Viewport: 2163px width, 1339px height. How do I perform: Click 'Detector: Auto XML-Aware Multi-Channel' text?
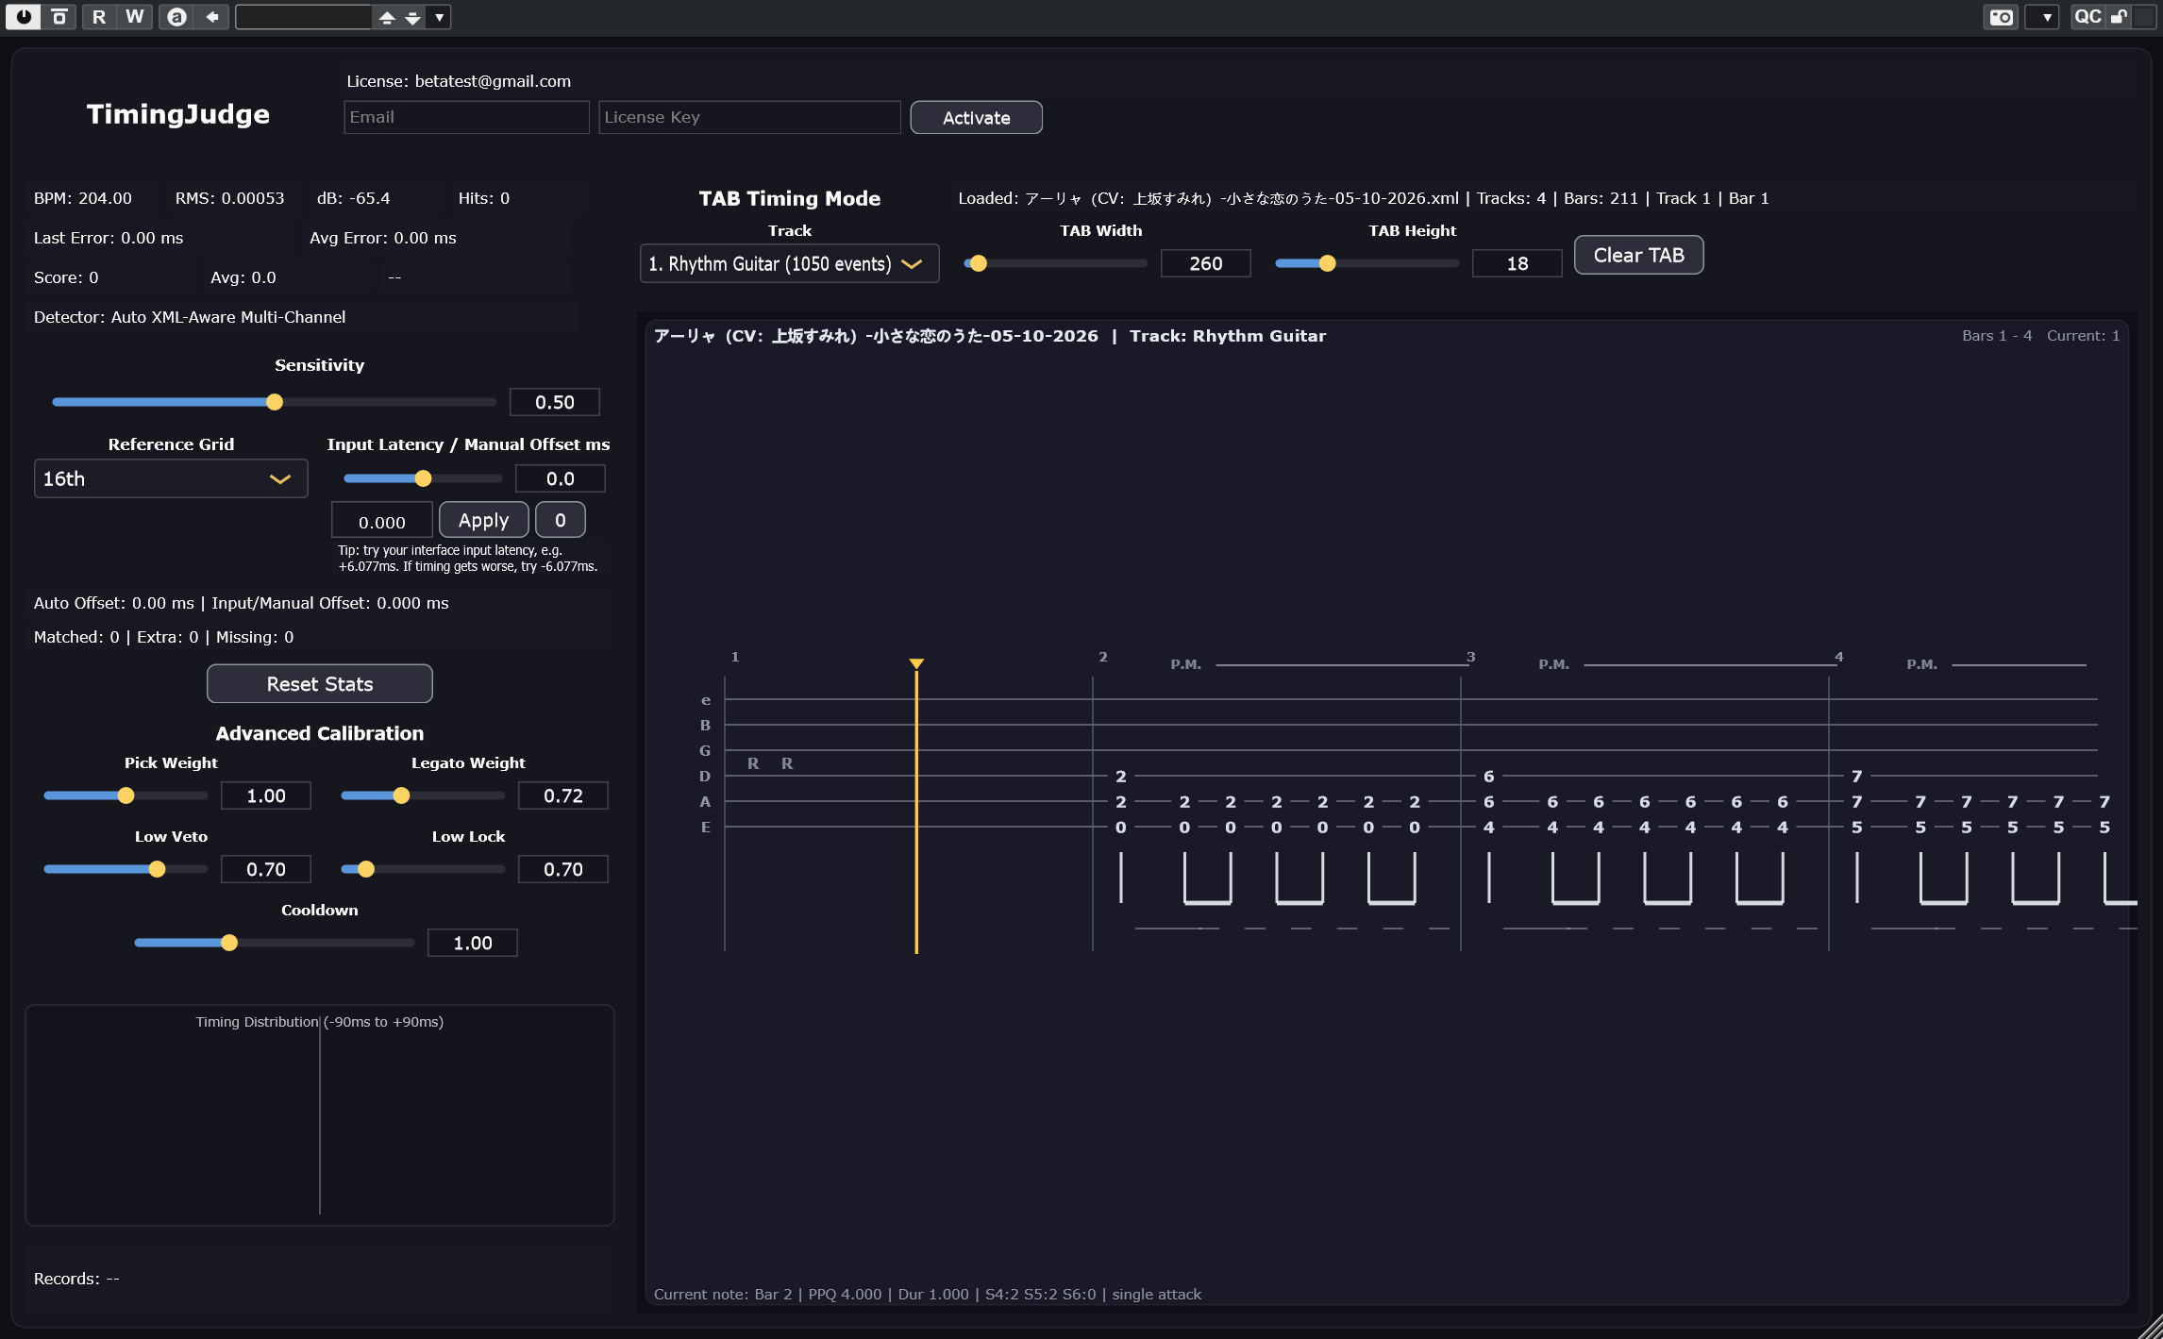click(190, 317)
